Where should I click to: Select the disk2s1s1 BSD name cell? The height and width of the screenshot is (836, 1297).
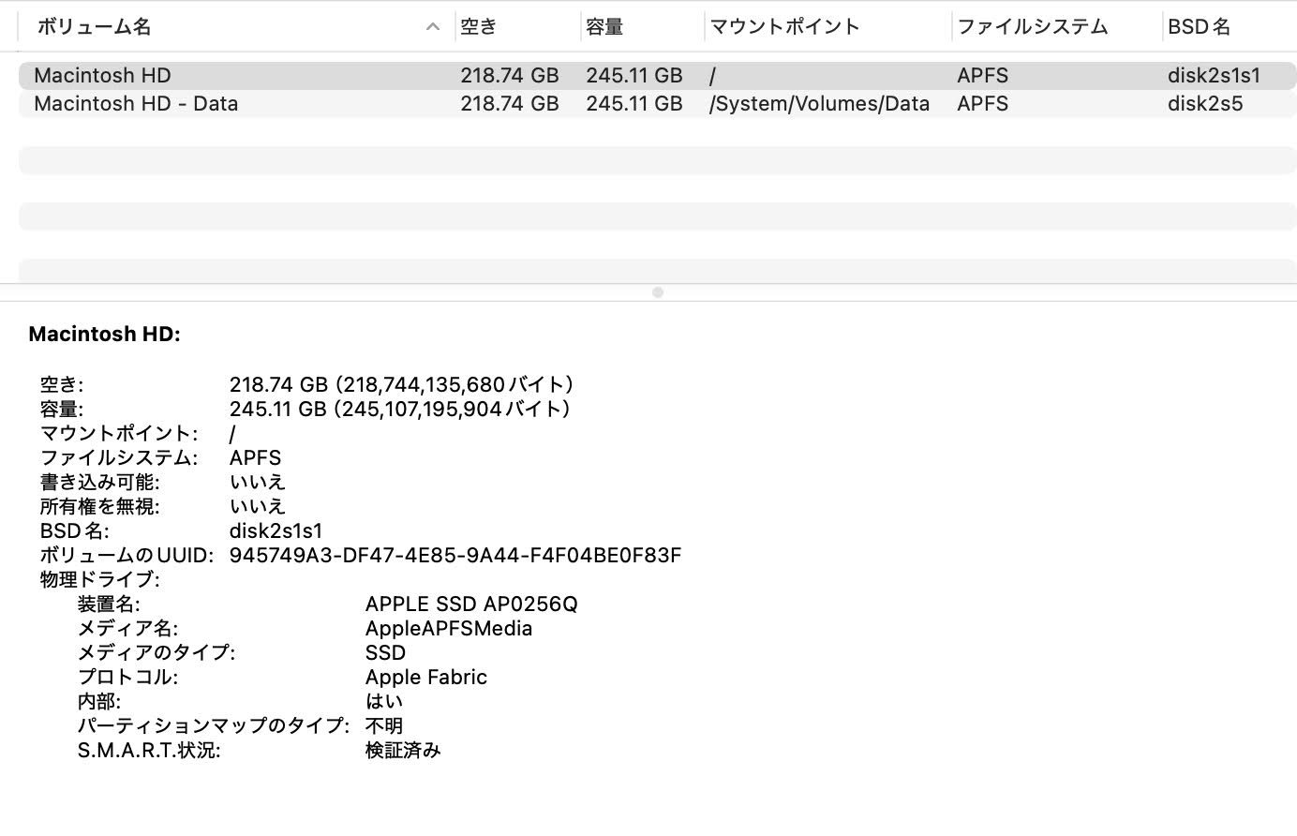pyautogui.click(x=1215, y=75)
